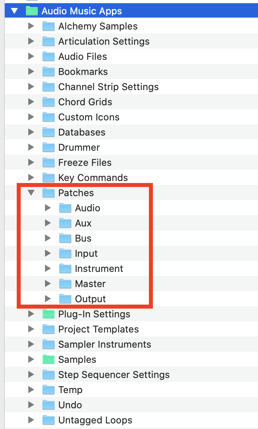This screenshot has height=429, width=258.
Task: Click the Untagged Loops folder icon
Action: coord(48,420)
